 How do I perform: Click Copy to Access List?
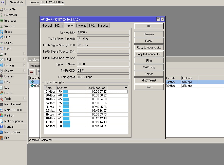coord(149,47)
